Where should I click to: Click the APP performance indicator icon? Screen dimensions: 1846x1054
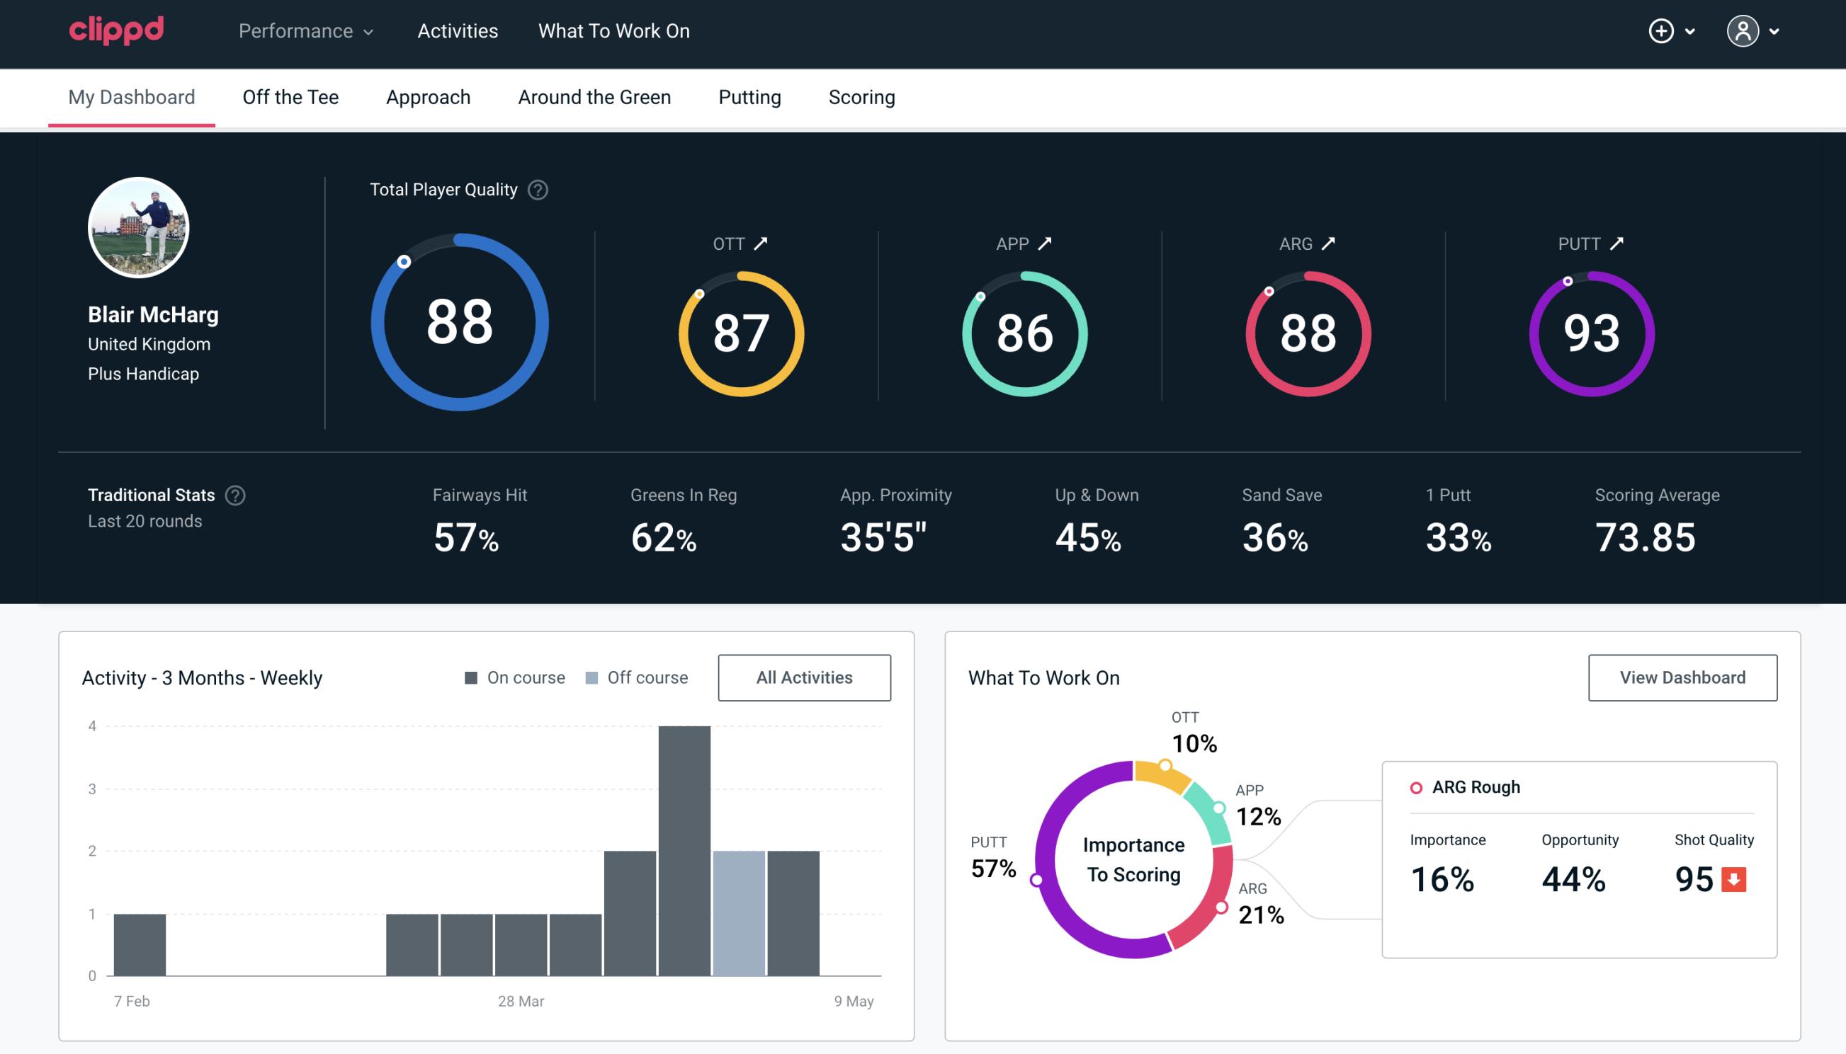pos(1042,244)
